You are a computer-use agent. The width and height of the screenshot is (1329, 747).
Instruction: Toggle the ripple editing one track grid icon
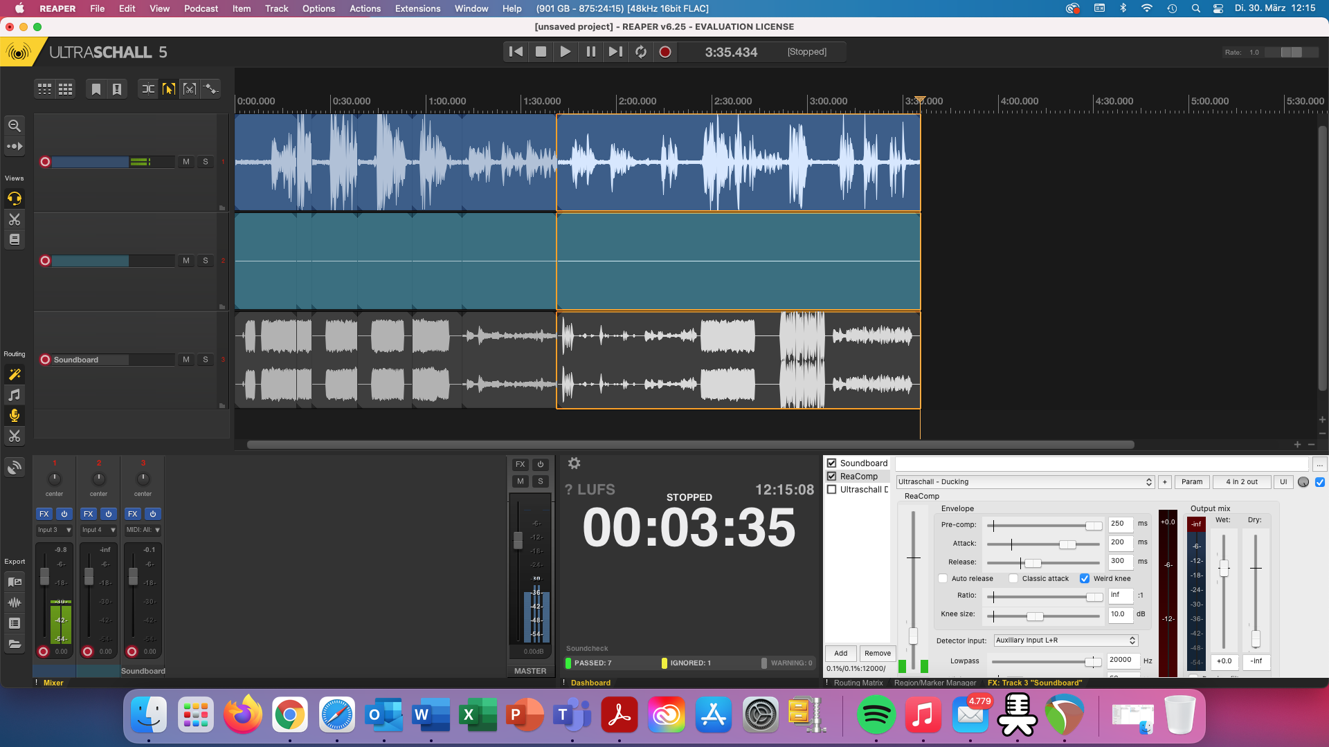44,89
